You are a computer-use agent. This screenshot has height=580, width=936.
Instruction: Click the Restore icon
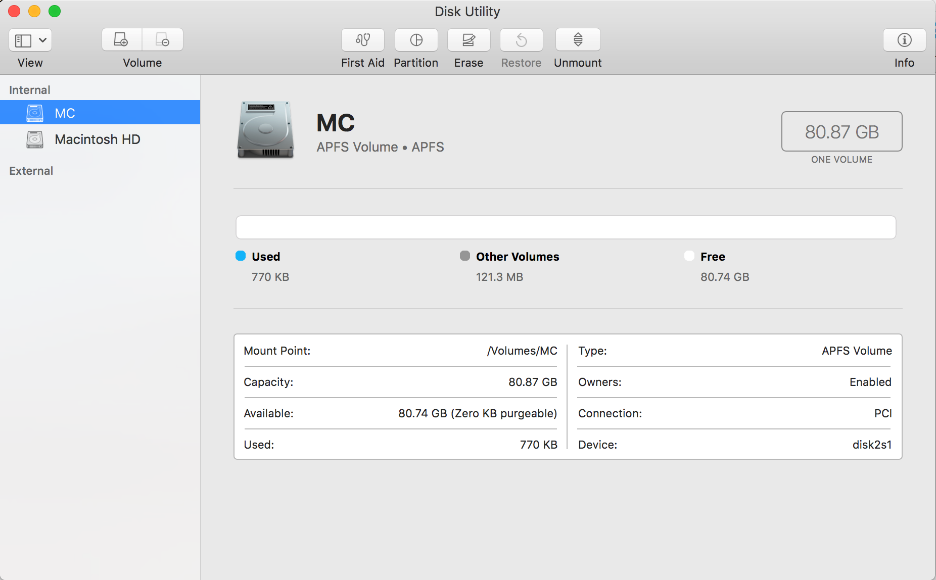pyautogui.click(x=521, y=40)
